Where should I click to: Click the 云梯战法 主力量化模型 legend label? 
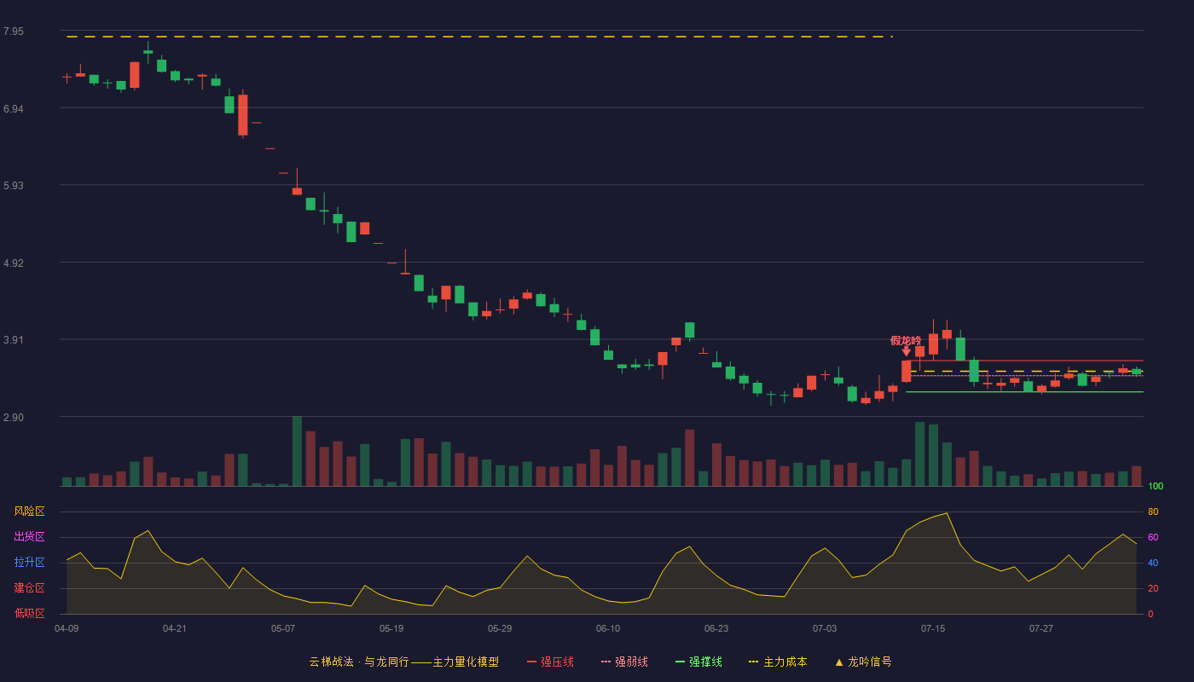pyautogui.click(x=403, y=662)
